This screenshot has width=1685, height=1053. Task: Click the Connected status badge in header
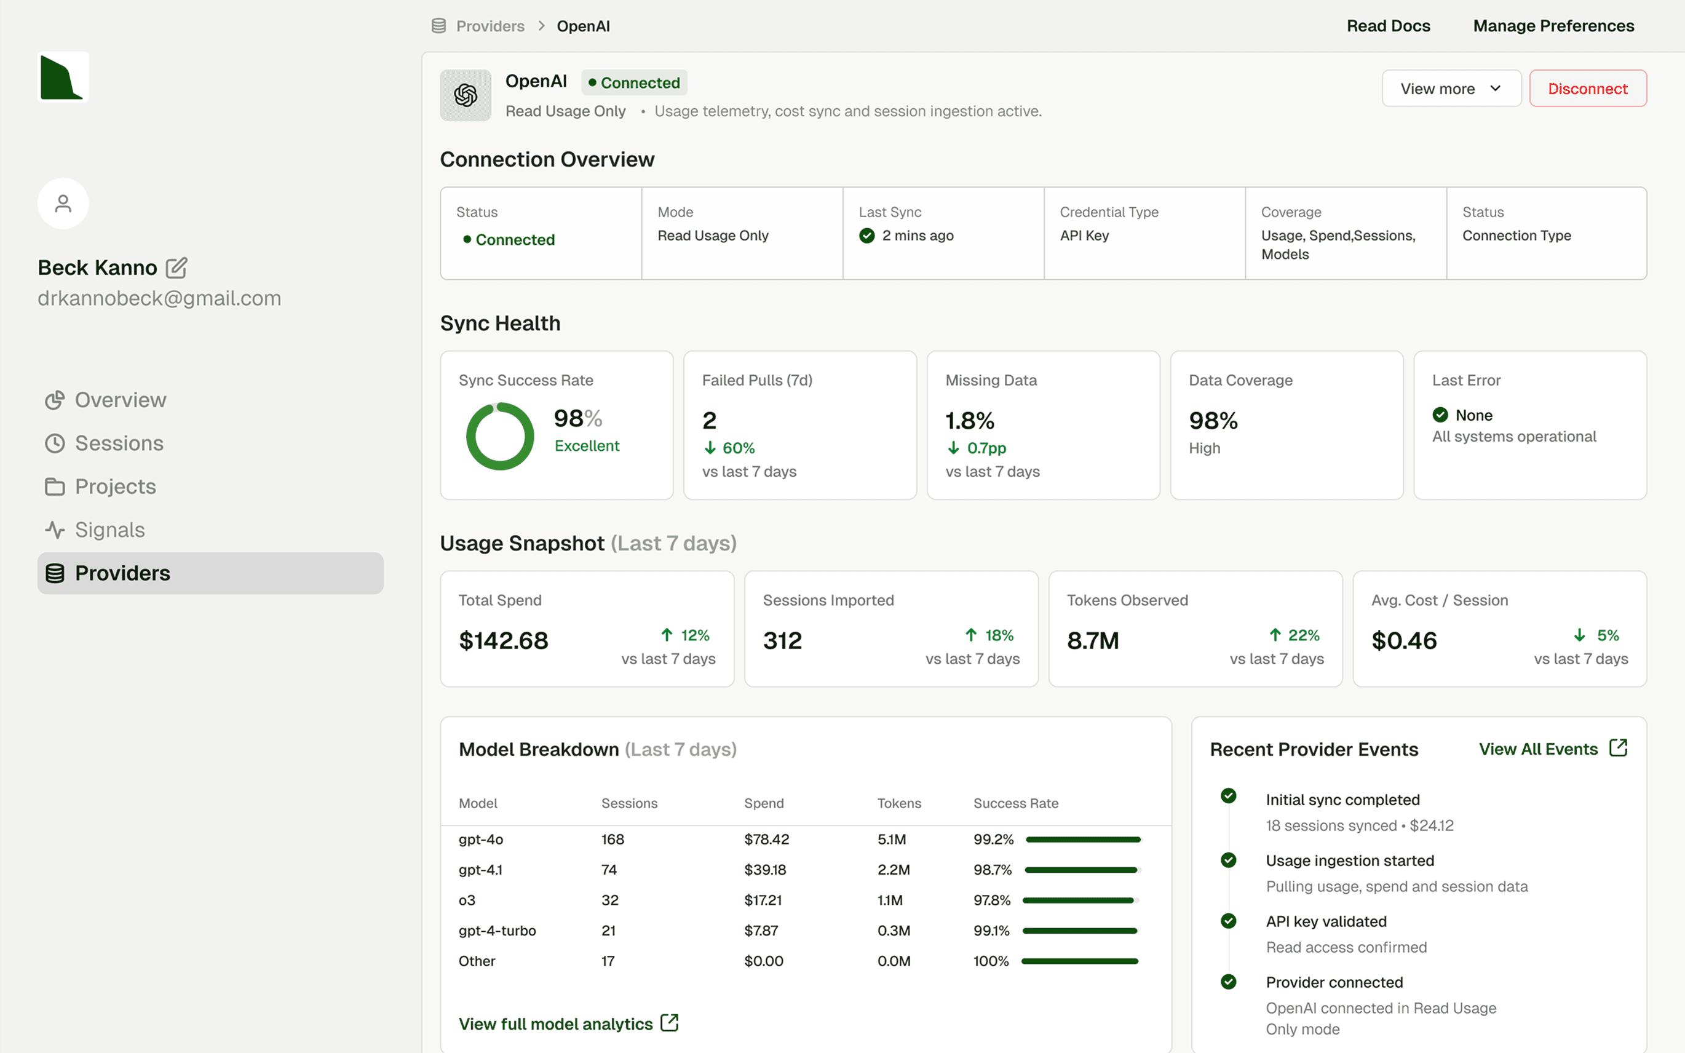click(x=634, y=82)
